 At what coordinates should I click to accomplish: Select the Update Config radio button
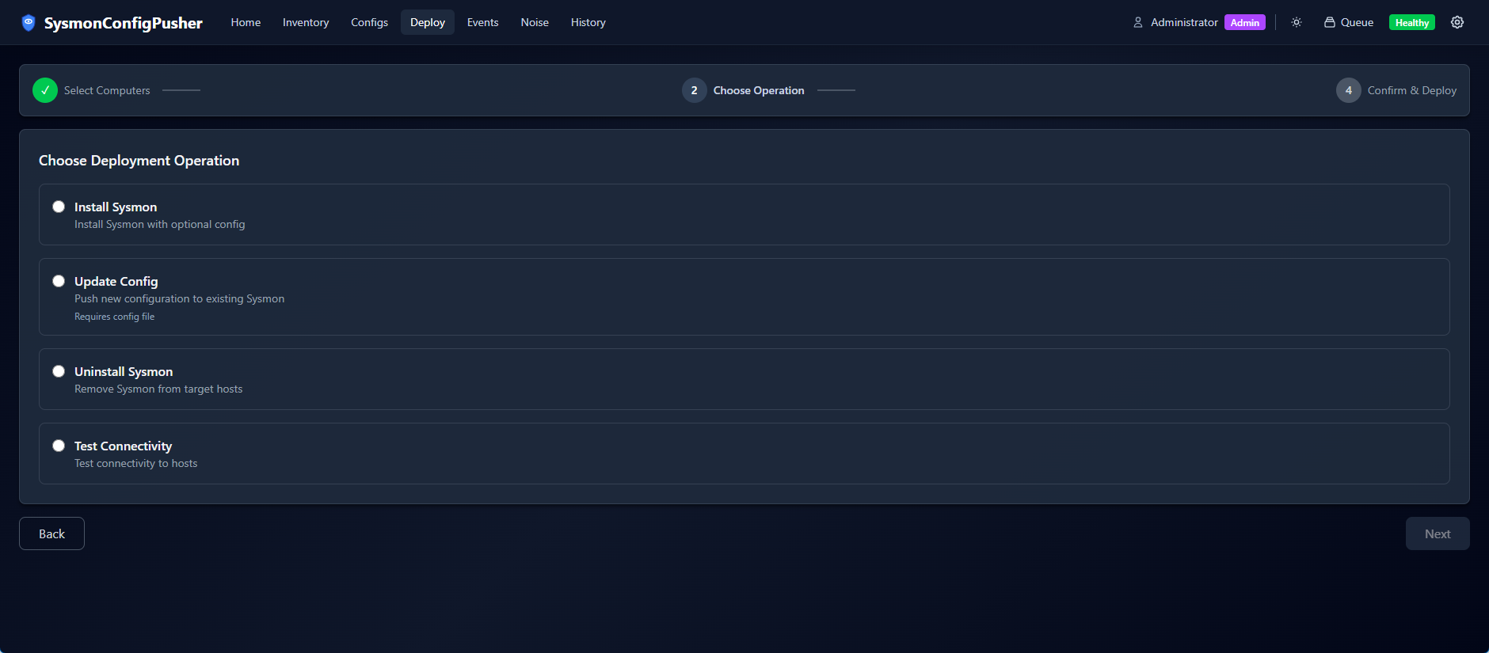(x=59, y=281)
